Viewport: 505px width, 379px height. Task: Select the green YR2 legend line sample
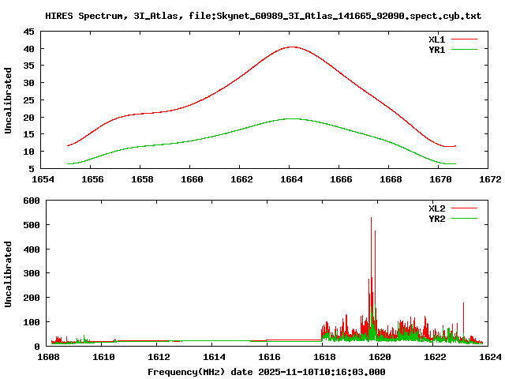(x=465, y=219)
